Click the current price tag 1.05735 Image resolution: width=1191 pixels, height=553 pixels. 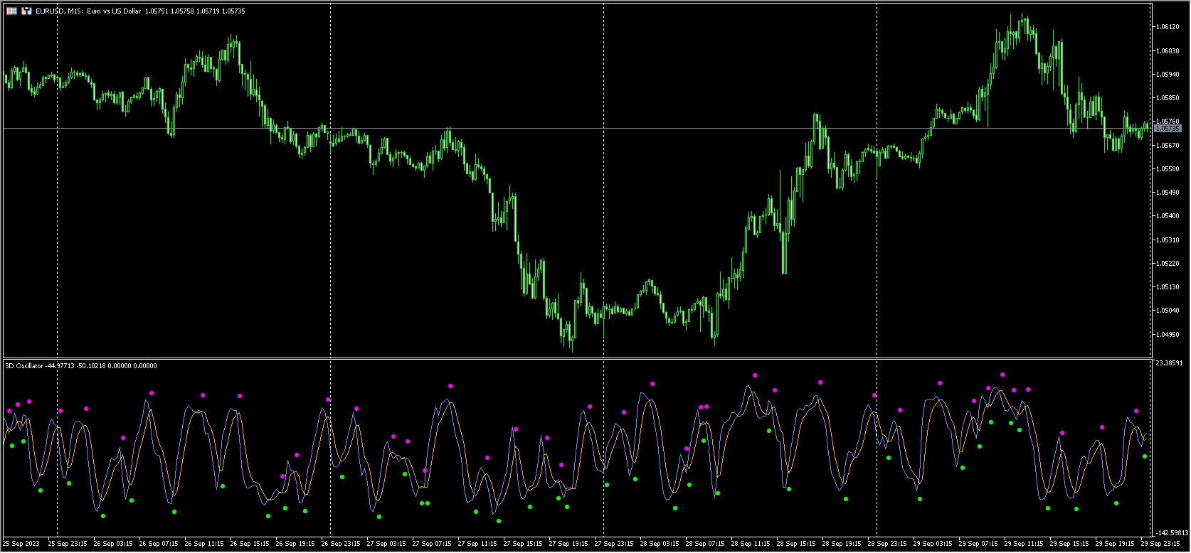point(1168,129)
